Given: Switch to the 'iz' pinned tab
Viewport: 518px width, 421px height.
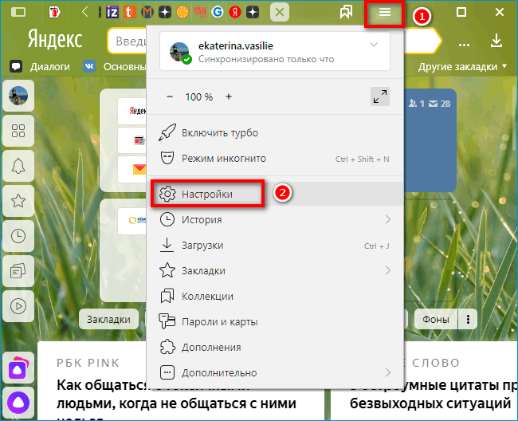Looking at the screenshot, I should tap(112, 13).
